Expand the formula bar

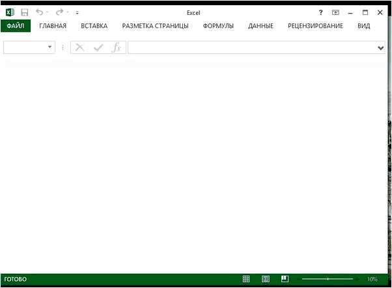click(x=381, y=47)
